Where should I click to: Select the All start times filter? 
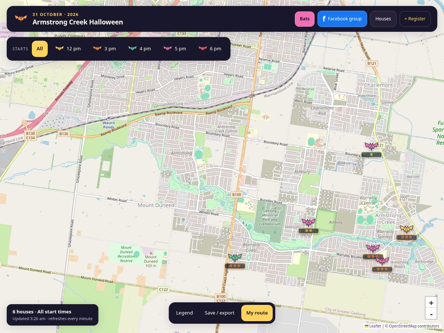pyautogui.click(x=40, y=49)
